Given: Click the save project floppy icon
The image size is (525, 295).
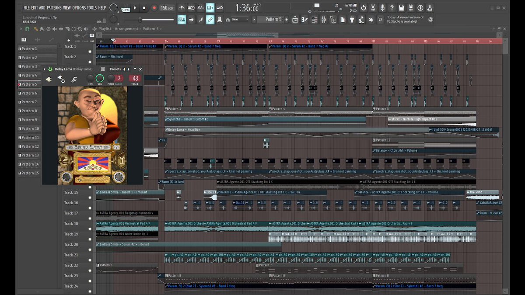Looking at the screenshot, I should coord(401,8).
